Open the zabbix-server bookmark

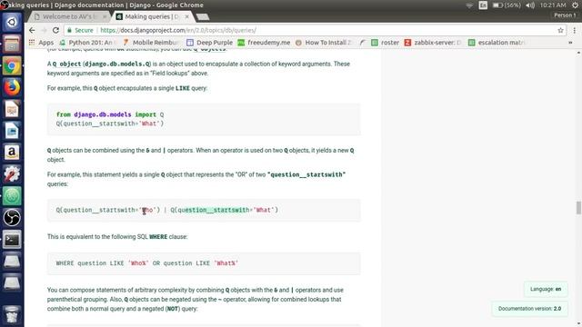coord(433,43)
